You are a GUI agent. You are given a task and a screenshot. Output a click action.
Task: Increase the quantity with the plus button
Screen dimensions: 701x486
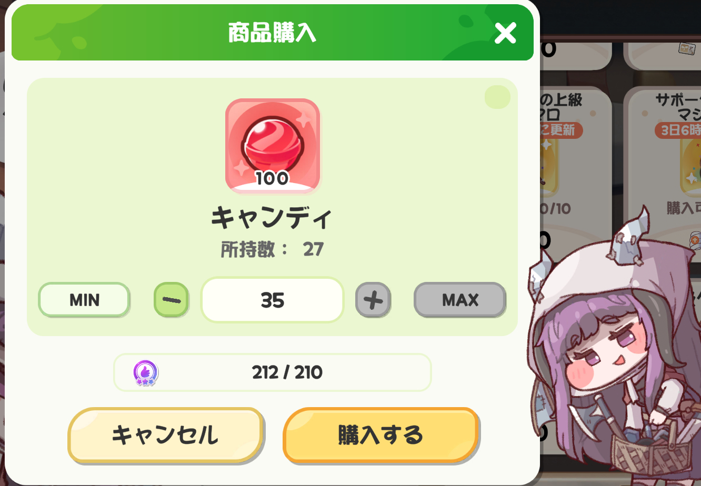pyautogui.click(x=373, y=300)
